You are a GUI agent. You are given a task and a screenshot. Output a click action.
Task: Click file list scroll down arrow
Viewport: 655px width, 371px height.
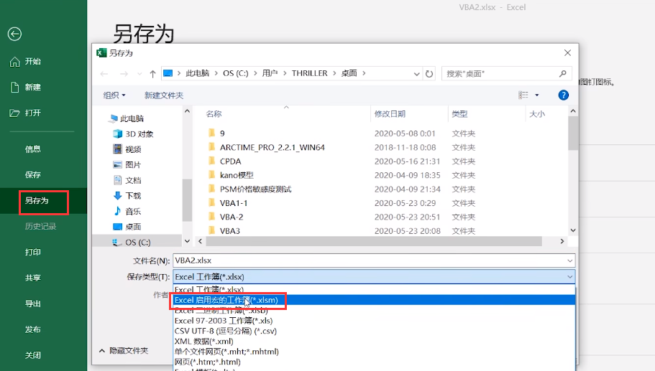[573, 230]
